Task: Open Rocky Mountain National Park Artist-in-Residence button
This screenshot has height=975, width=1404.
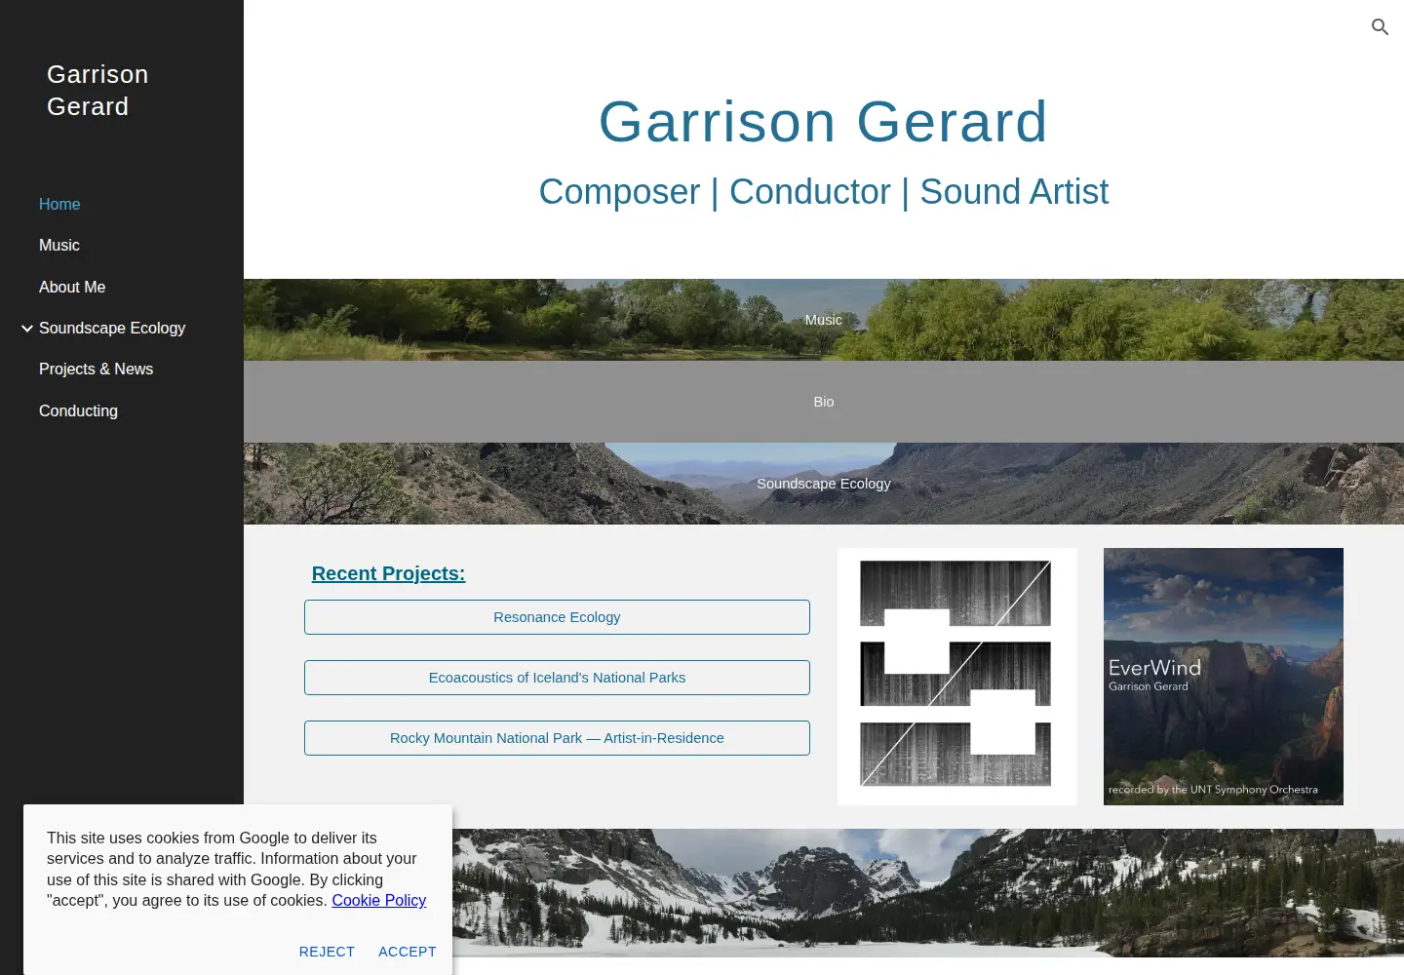Action: [557, 738]
